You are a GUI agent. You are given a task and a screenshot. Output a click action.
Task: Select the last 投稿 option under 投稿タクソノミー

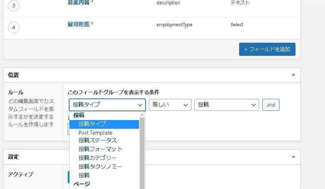84,175
